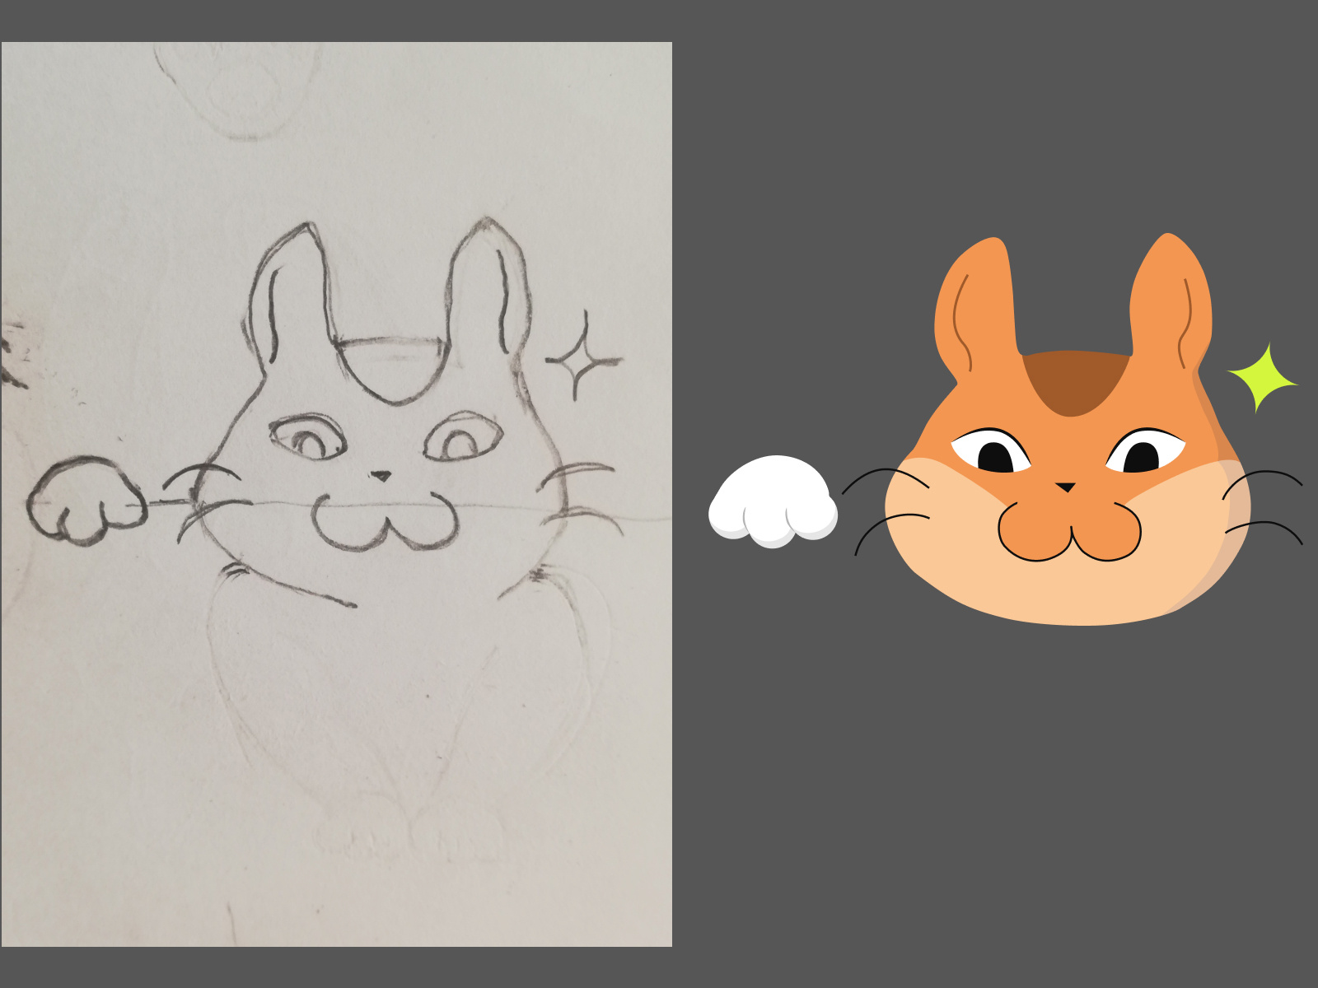Screen dimensions: 1318x988
Task: Click the sketched sparkle in the pencil drawing
Action: coord(581,362)
